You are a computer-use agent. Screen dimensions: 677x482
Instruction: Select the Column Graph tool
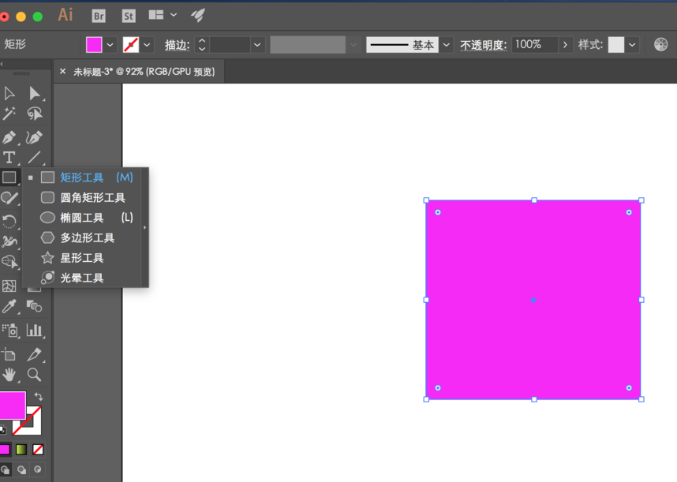pos(34,330)
